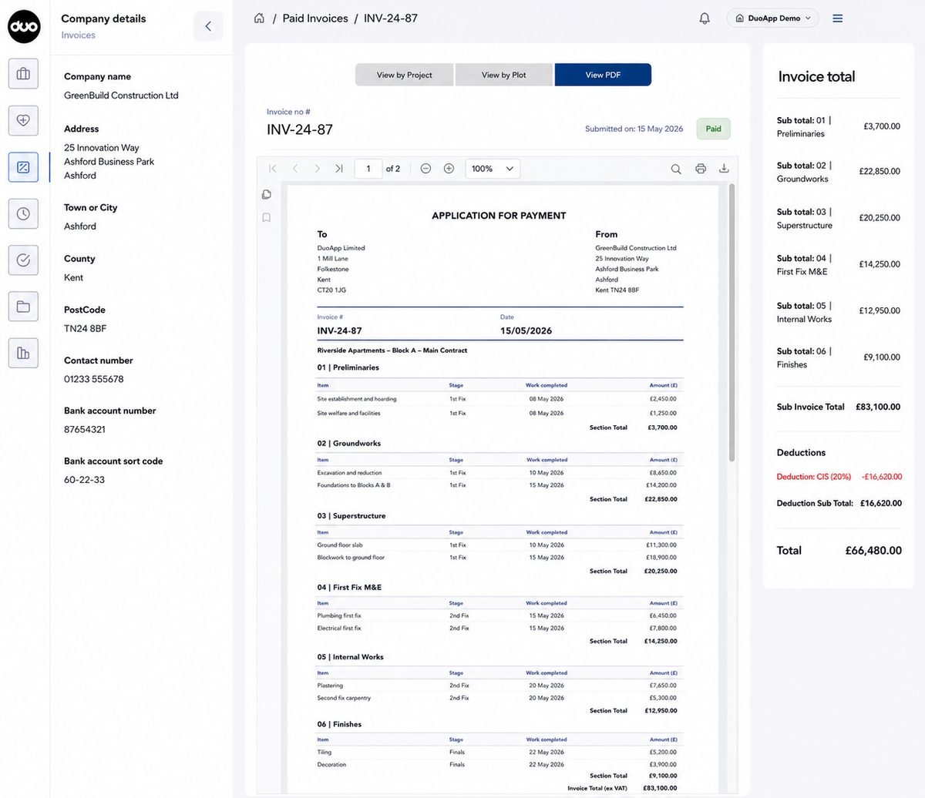Go to next PDF page
This screenshot has width=925, height=798.
click(x=317, y=169)
